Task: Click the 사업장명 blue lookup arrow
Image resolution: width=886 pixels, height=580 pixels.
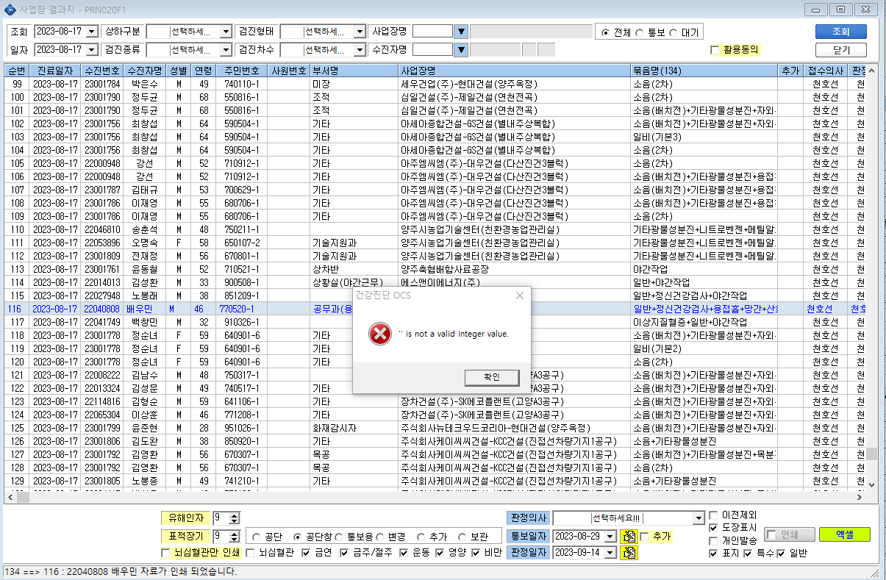Action: [461, 32]
